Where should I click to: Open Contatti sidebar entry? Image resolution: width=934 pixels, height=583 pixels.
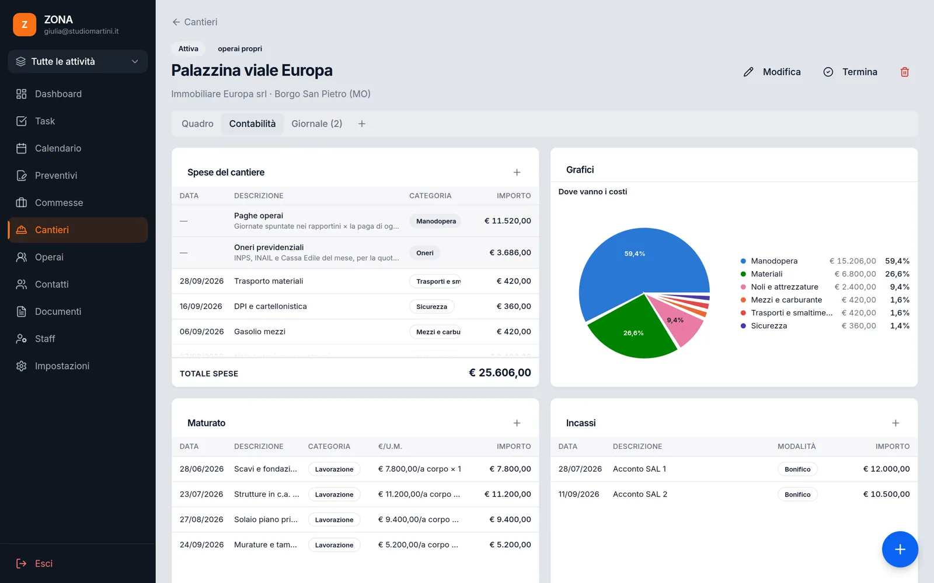coord(78,285)
